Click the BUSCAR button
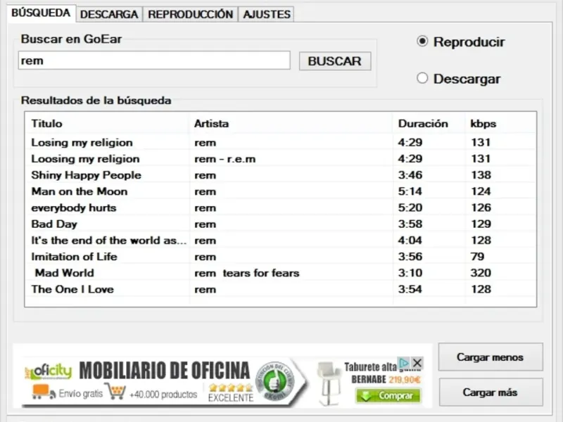 (335, 61)
